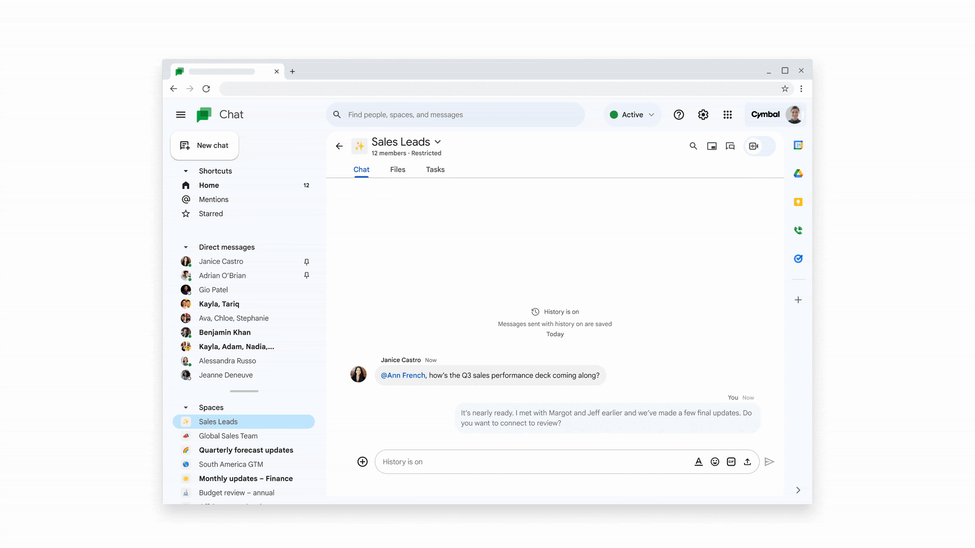Switch to the Tasks tab
Screen dimensions: 975x548
click(435, 170)
